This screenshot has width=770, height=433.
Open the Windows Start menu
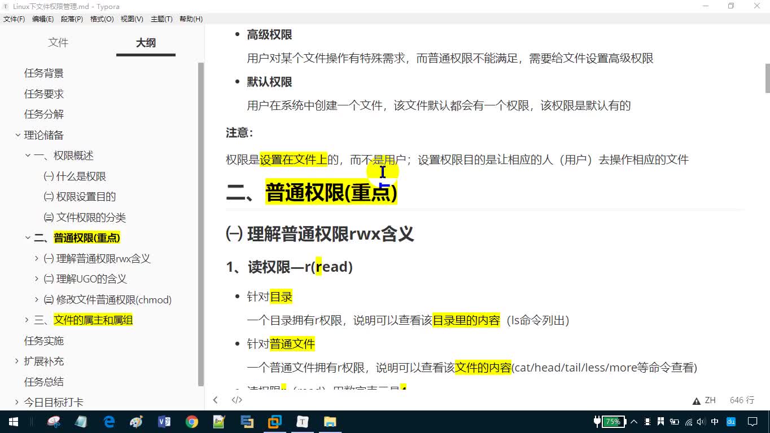tap(14, 421)
